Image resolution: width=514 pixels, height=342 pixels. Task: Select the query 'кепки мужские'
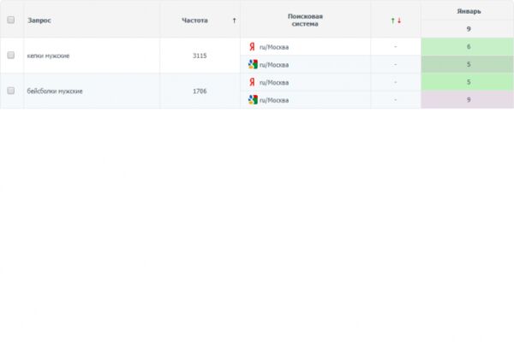click(48, 56)
